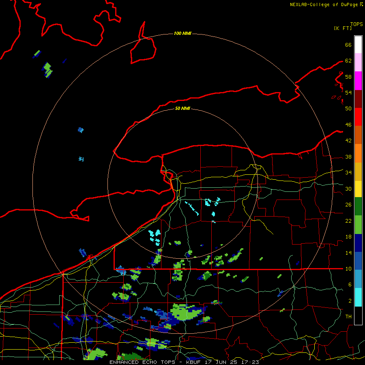The width and height of the screenshot is (365, 365).
Task: Click the TH legend label
Action: pyautogui.click(x=348, y=316)
